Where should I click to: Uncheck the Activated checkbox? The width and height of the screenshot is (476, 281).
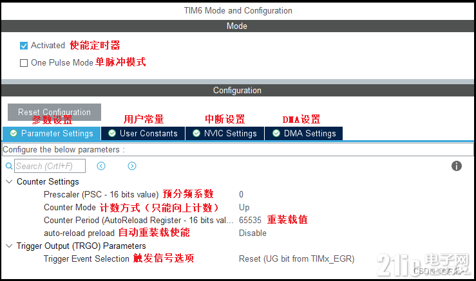24,46
